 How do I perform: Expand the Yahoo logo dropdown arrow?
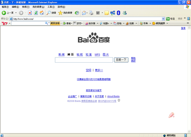(10, 23)
